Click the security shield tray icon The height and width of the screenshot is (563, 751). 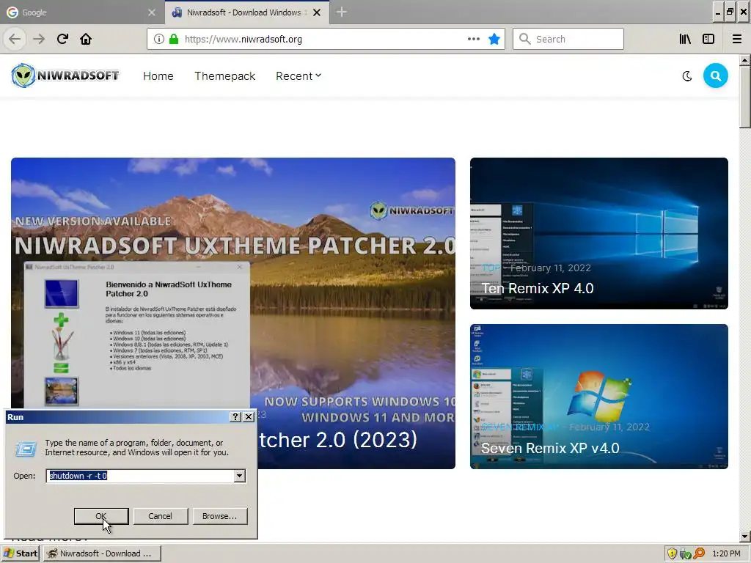click(x=672, y=553)
